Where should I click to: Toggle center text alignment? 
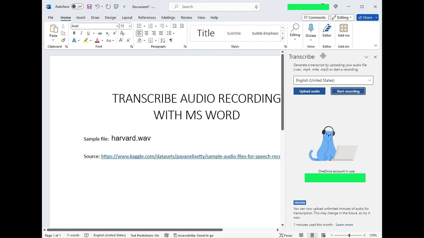[146, 33]
